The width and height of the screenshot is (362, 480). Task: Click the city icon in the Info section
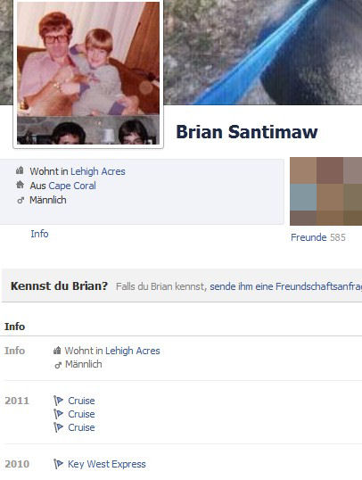click(x=57, y=351)
